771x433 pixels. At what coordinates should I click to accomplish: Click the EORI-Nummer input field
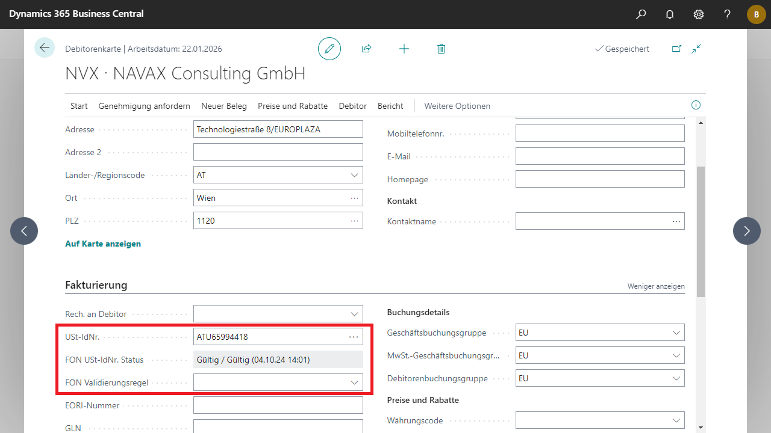click(278, 405)
